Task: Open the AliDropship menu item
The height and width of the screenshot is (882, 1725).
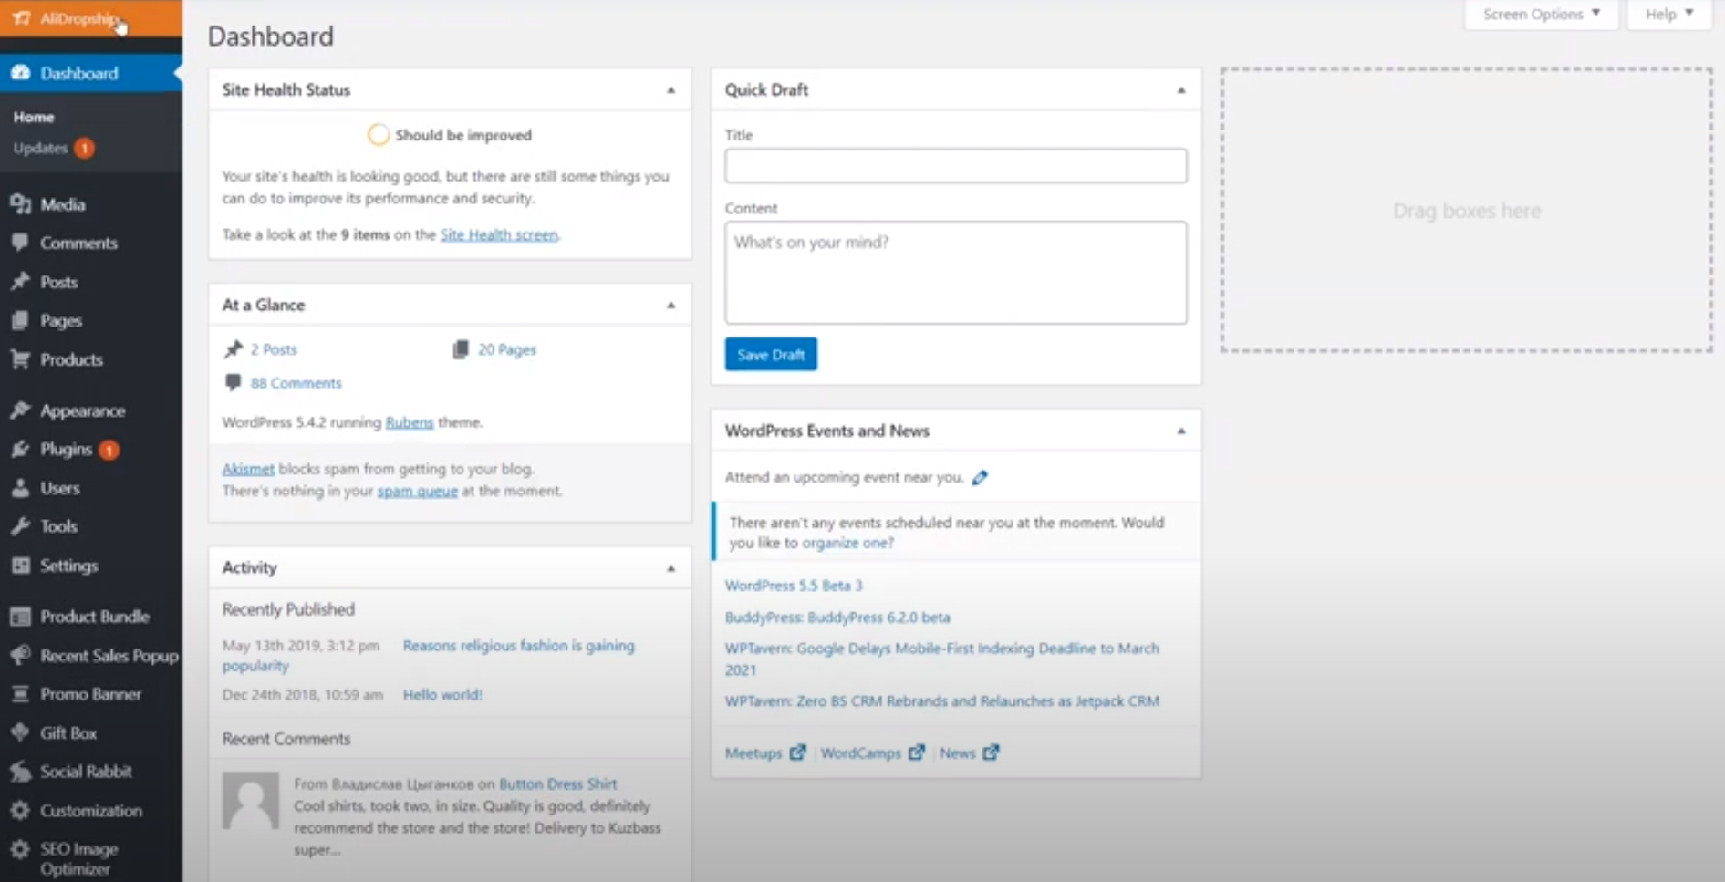Action: pos(90,18)
